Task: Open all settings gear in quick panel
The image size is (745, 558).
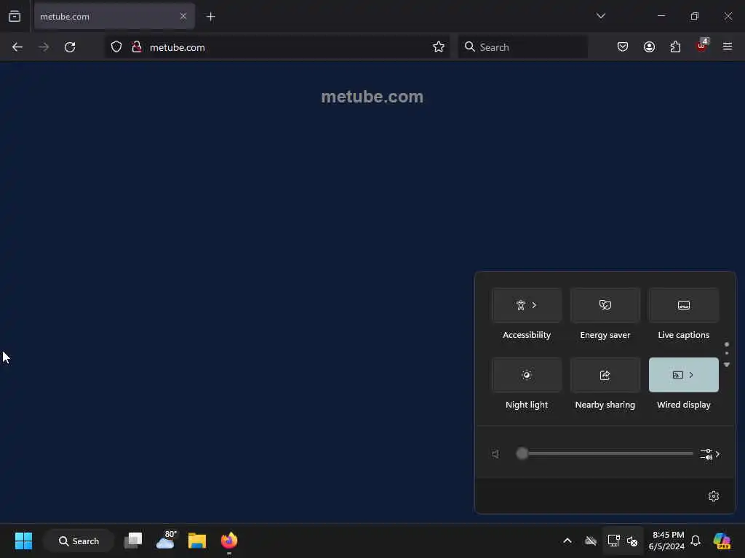Action: coord(713,496)
